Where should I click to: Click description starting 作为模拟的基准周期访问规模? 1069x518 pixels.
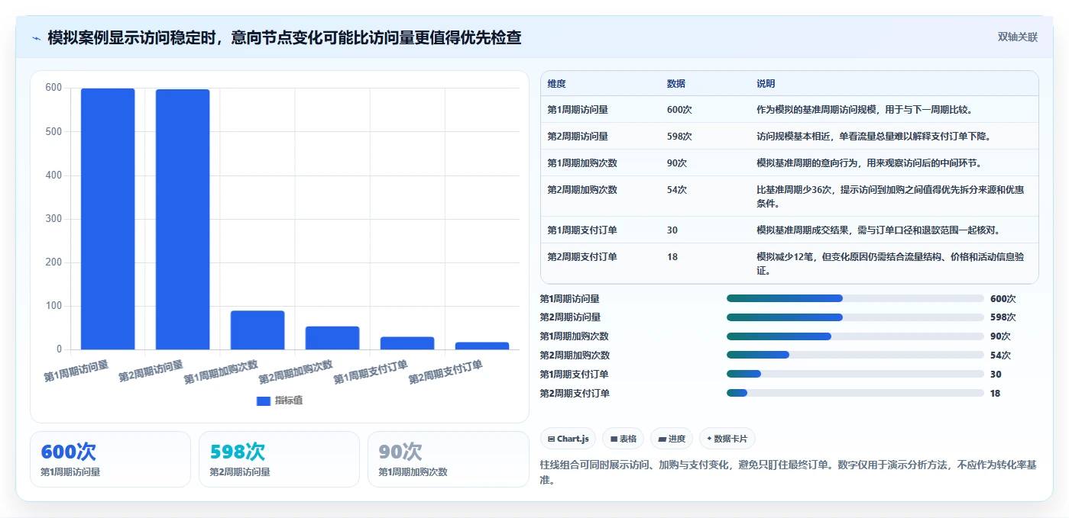864,110
